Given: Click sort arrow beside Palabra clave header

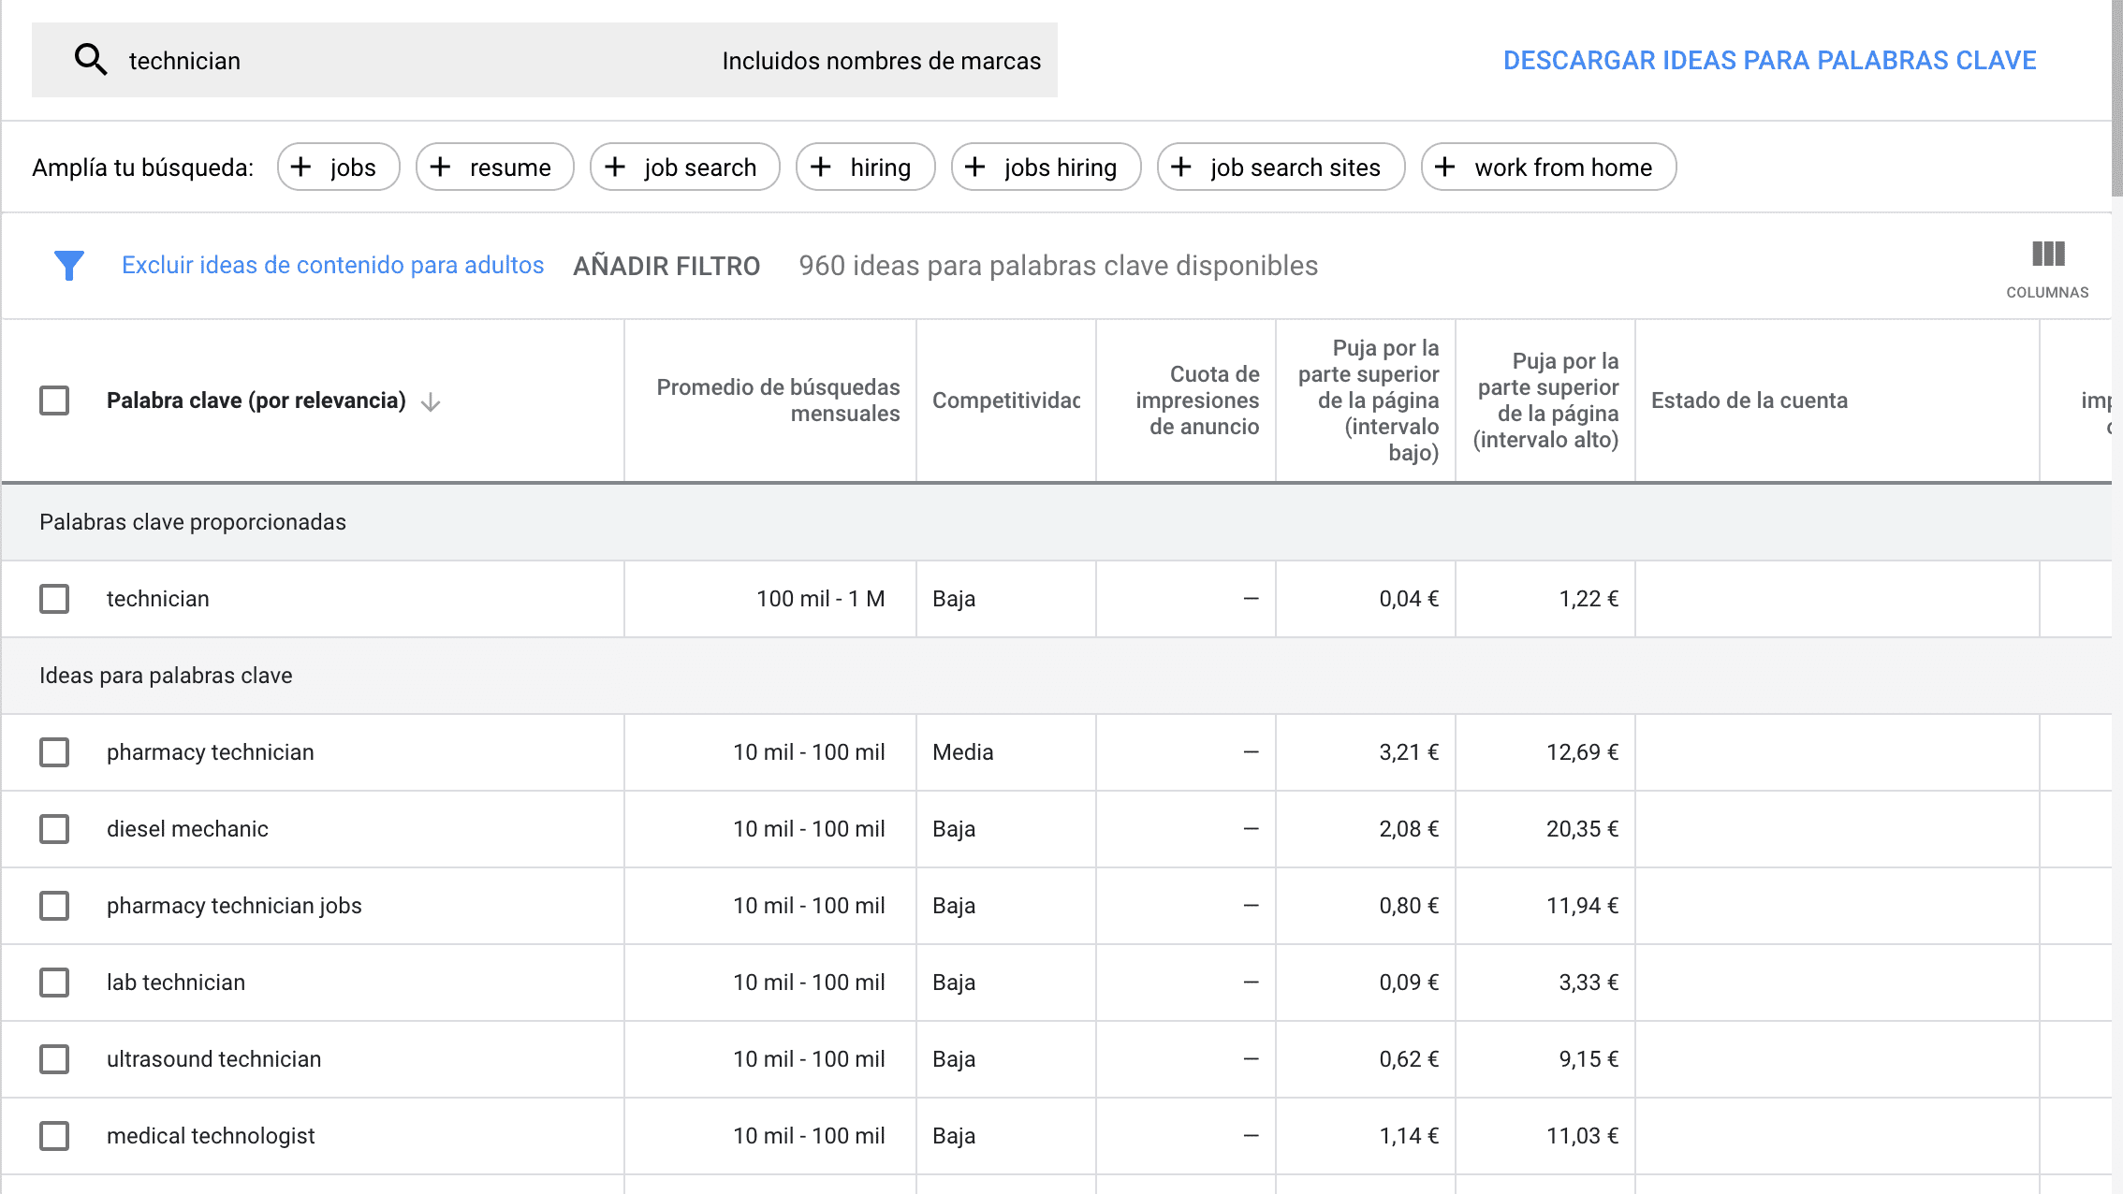Looking at the screenshot, I should coord(431,402).
